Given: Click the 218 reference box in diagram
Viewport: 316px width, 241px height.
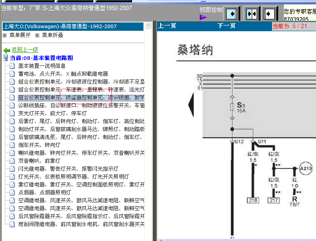Looking at the screenshot, I should [x=253, y=201].
